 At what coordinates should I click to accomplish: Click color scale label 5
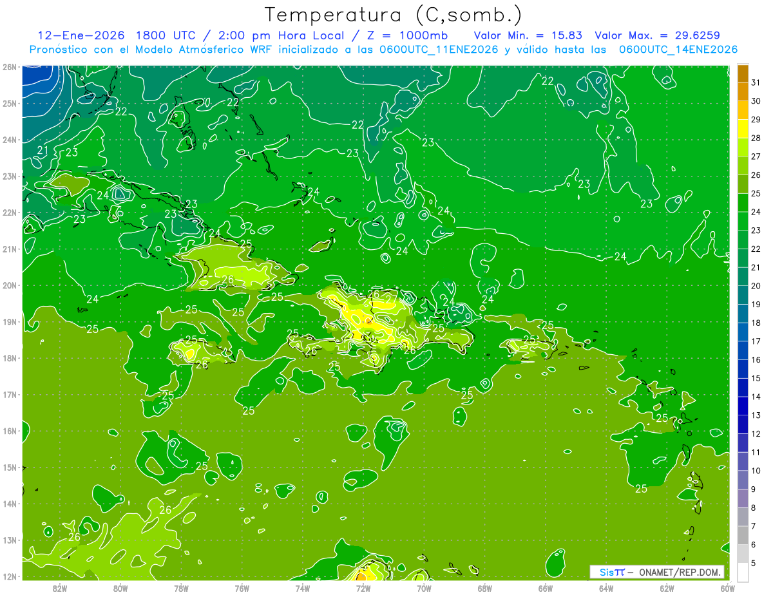click(x=754, y=564)
